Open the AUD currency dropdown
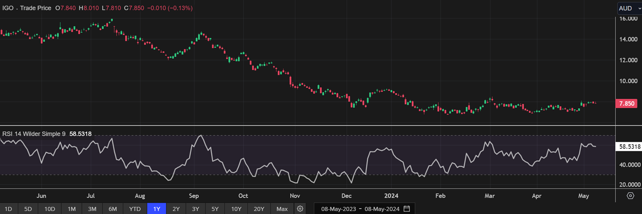The width and height of the screenshot is (642, 214). pyautogui.click(x=629, y=8)
